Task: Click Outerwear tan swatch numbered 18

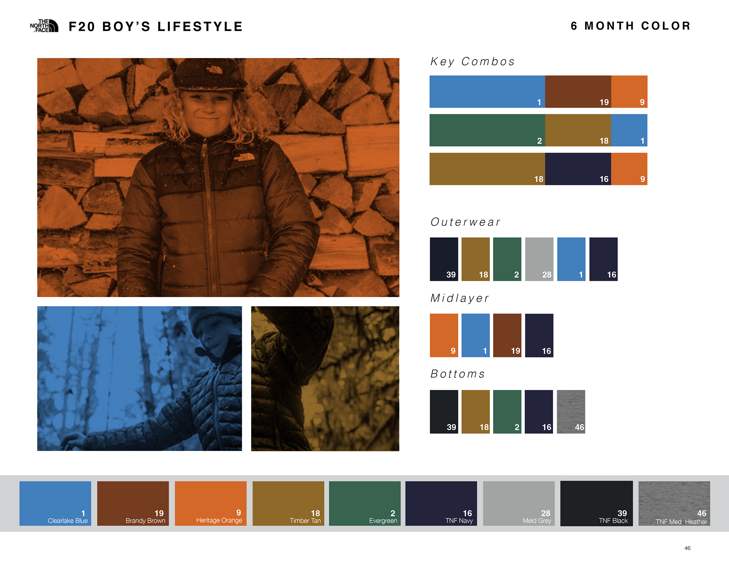Action: coord(476,259)
